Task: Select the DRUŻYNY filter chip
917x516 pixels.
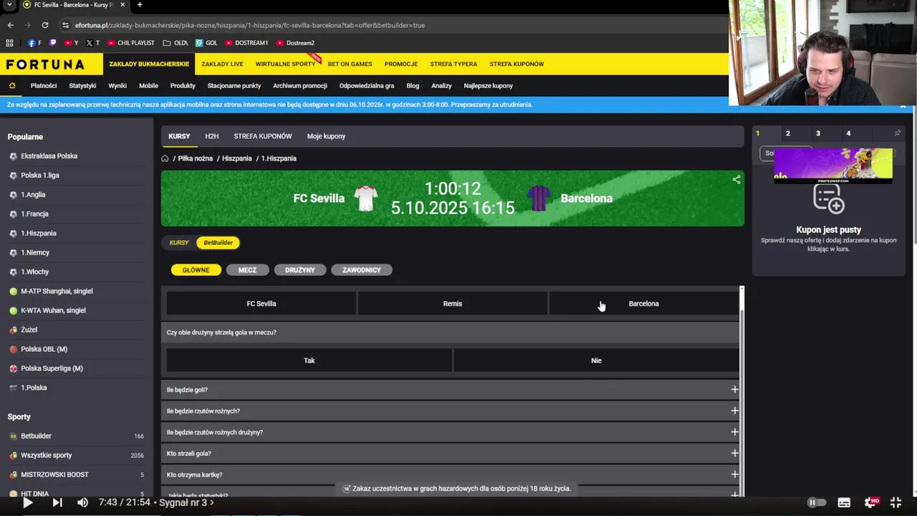Action: (x=299, y=270)
